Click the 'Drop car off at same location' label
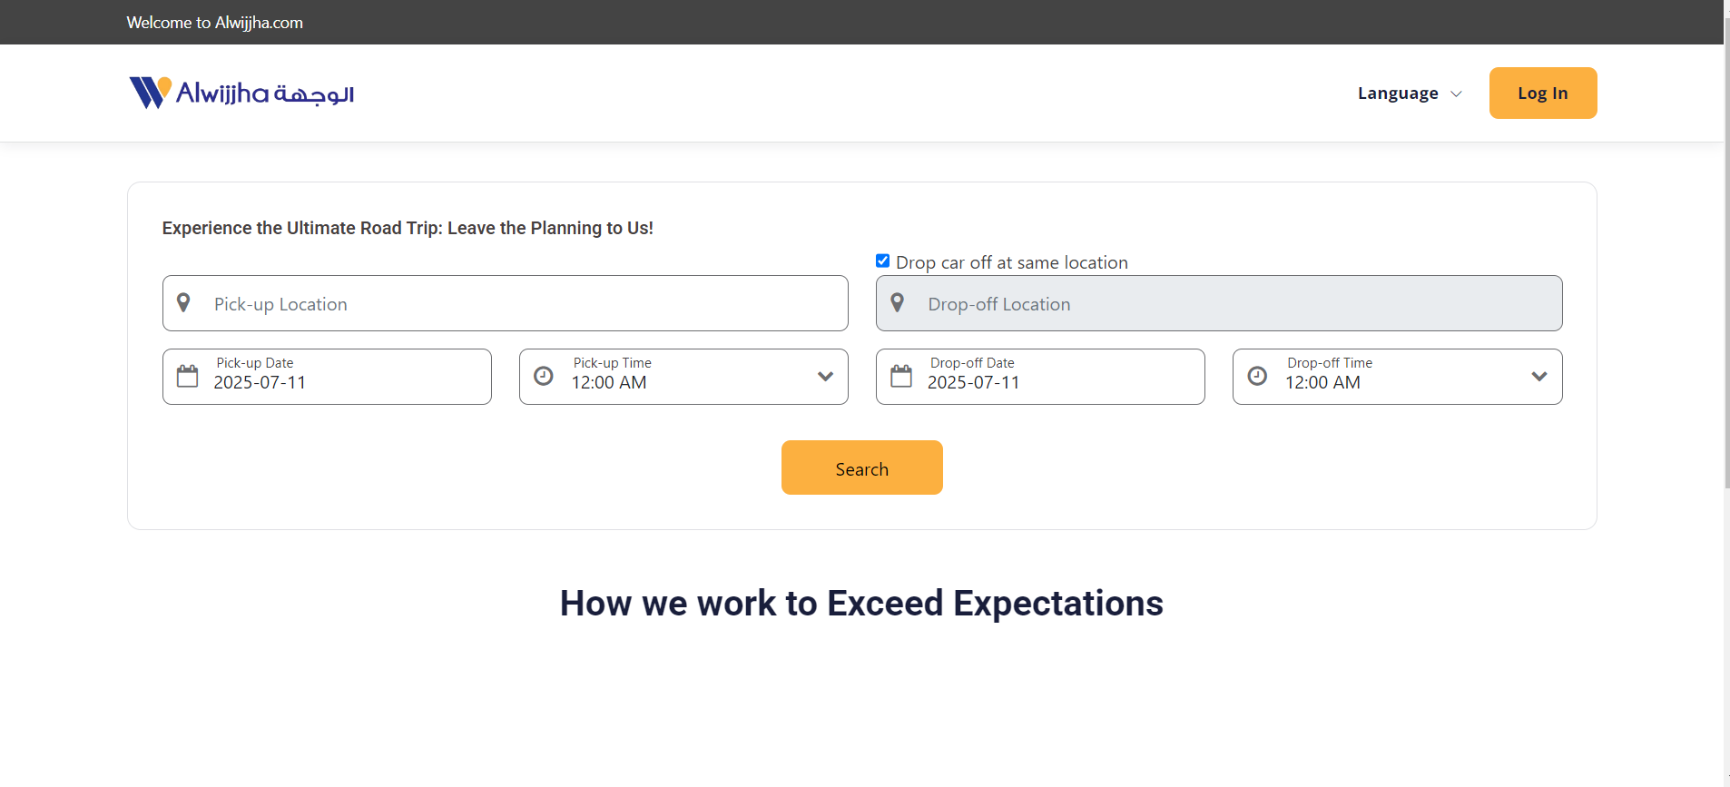1730x787 pixels. pyautogui.click(x=1012, y=262)
